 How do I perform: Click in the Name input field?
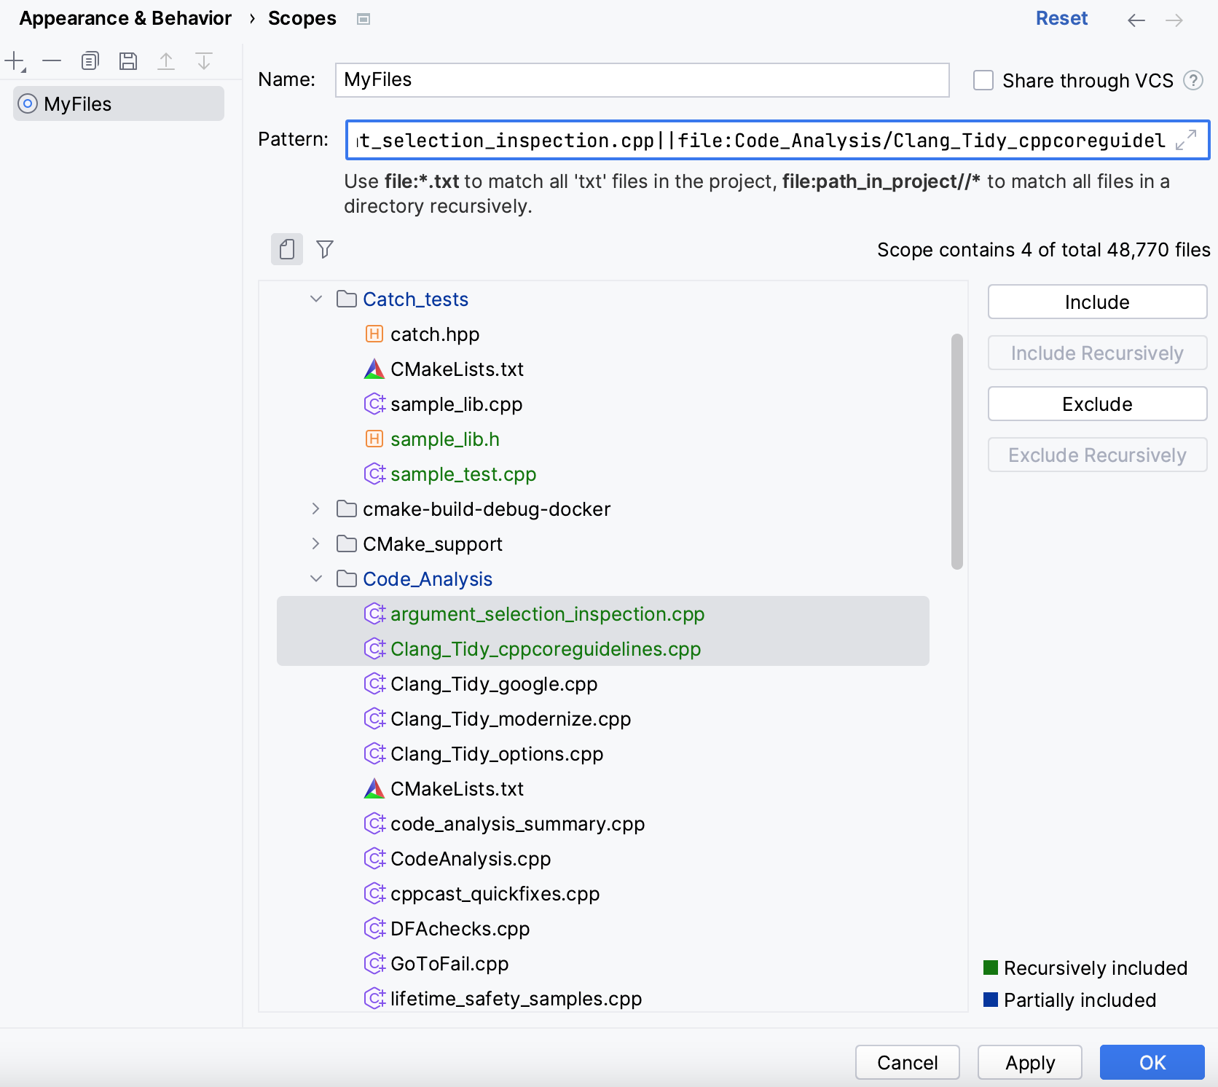point(641,79)
